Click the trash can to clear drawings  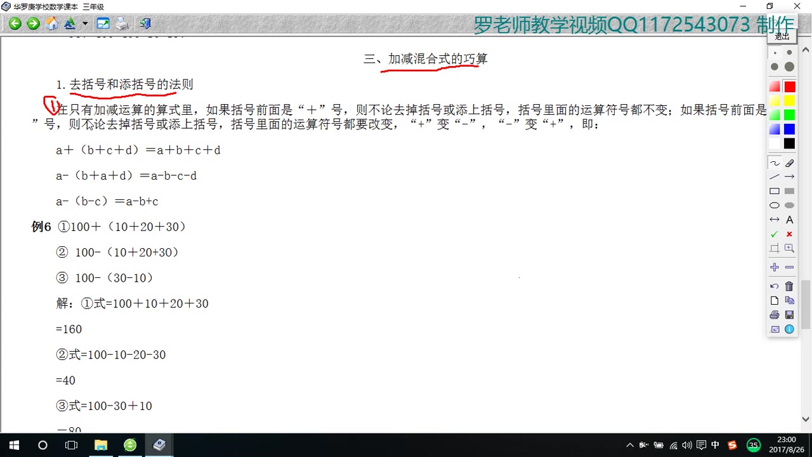789,286
